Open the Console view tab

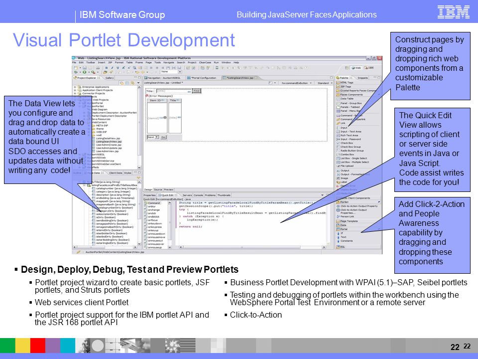pyautogui.click(x=198, y=195)
